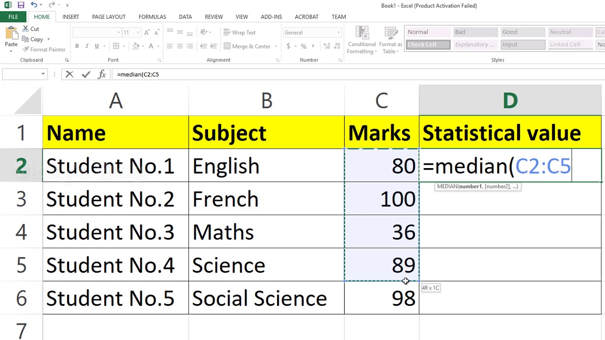Open the Number format General dropdown
The height and width of the screenshot is (340, 605).
[338, 33]
